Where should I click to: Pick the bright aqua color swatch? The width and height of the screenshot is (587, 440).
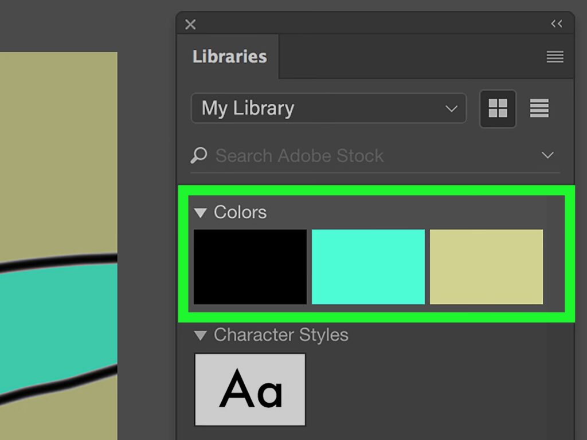[368, 266]
